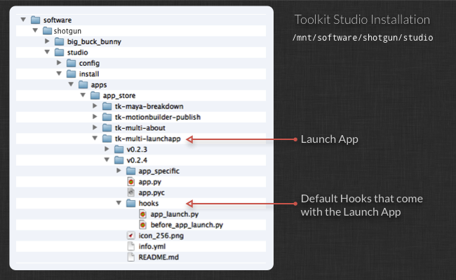Click the README.md document icon
This screenshot has width=456, height=280.
131,257
